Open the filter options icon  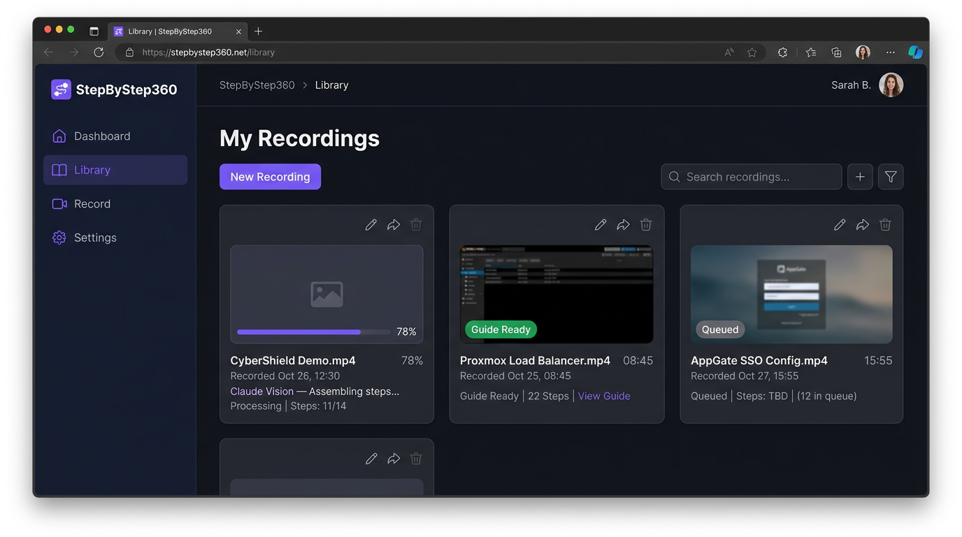tap(890, 176)
